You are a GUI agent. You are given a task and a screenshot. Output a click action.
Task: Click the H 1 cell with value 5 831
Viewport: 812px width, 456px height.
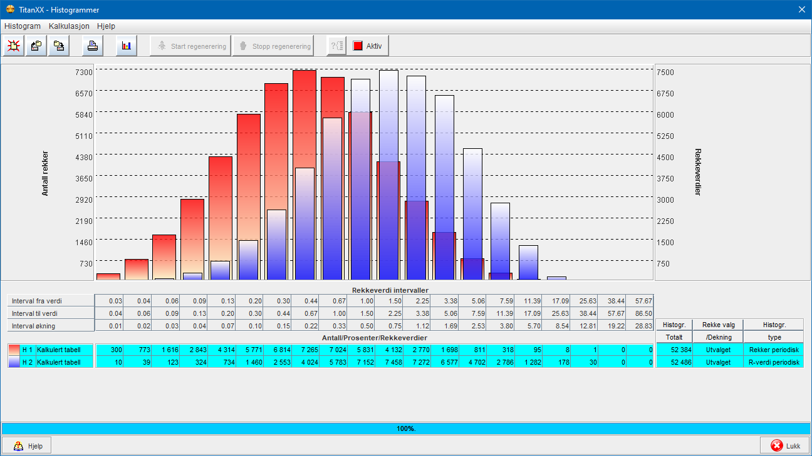pos(362,350)
